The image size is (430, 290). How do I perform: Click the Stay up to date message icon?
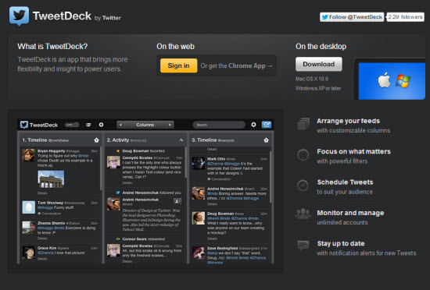(x=303, y=245)
